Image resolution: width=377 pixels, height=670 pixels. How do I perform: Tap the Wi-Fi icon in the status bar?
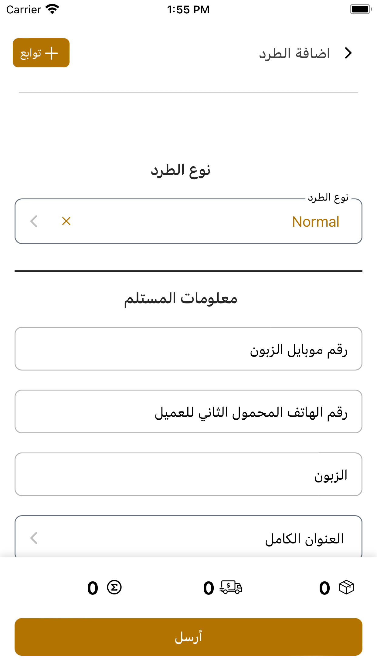[x=52, y=9]
